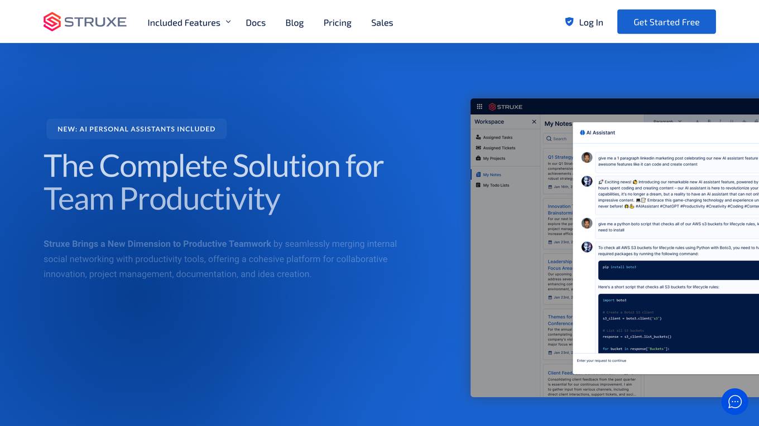The height and width of the screenshot is (426, 759).
Task: Open the Sales page from the navigation
Action: [382, 23]
